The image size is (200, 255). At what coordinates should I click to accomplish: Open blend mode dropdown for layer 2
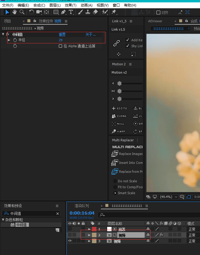pyautogui.click(x=193, y=235)
